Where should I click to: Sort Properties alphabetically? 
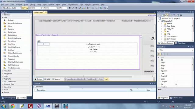coord(162,54)
